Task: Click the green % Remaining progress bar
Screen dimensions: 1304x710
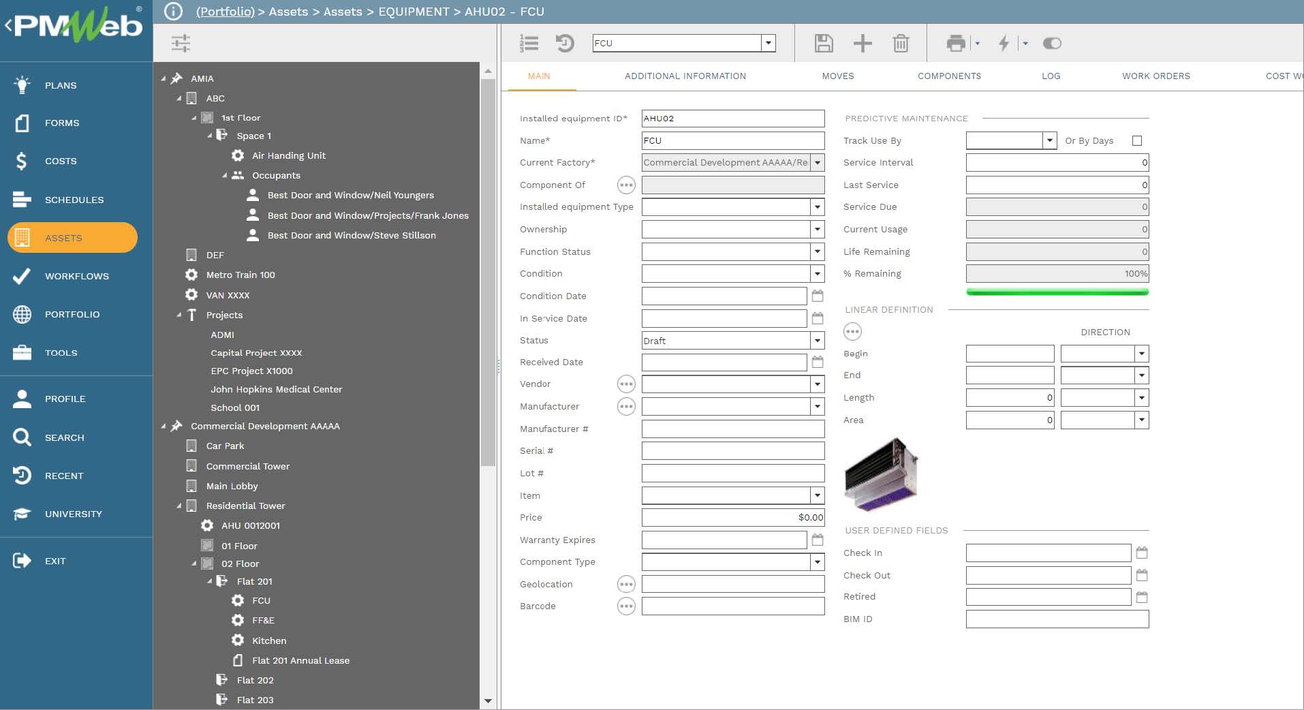Action: (x=1057, y=292)
